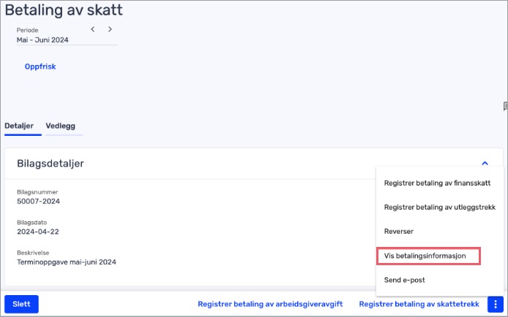This screenshot has width=508, height=317.
Task: Click the three-dot more actions button
Action: click(x=496, y=304)
